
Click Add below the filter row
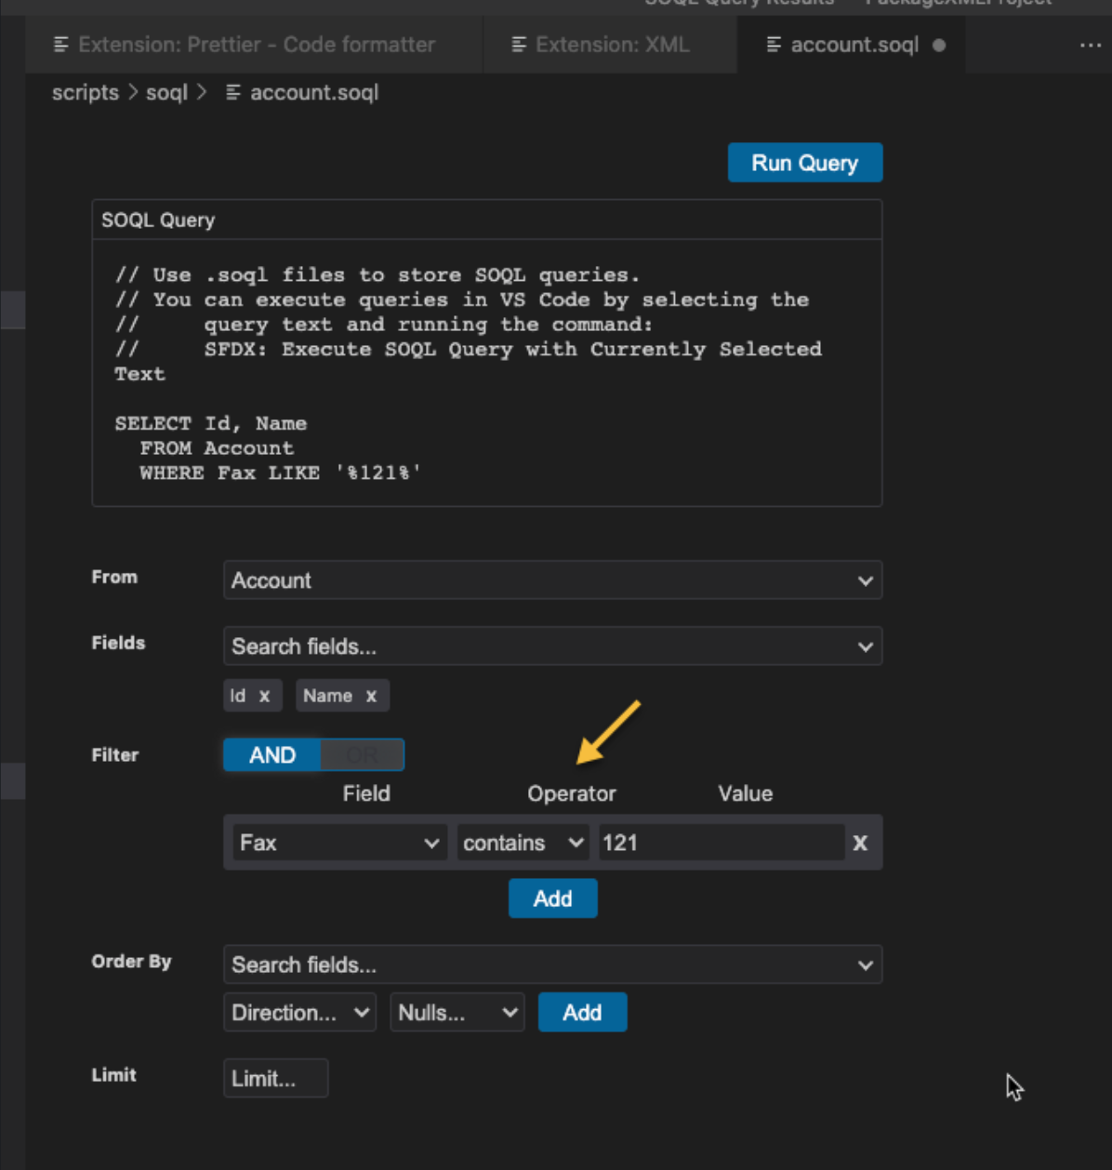point(552,898)
